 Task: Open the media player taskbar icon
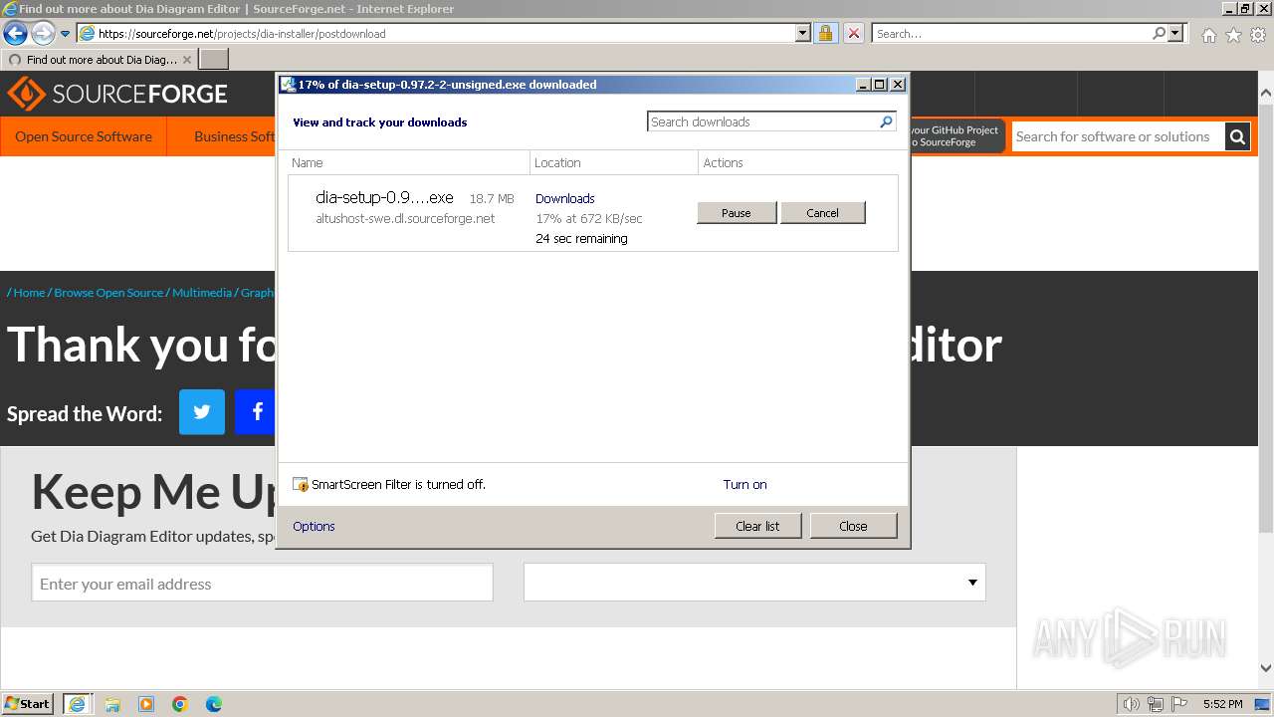[146, 704]
